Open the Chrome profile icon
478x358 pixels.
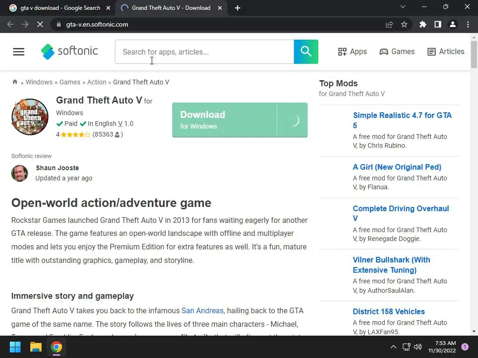pyautogui.click(x=453, y=24)
